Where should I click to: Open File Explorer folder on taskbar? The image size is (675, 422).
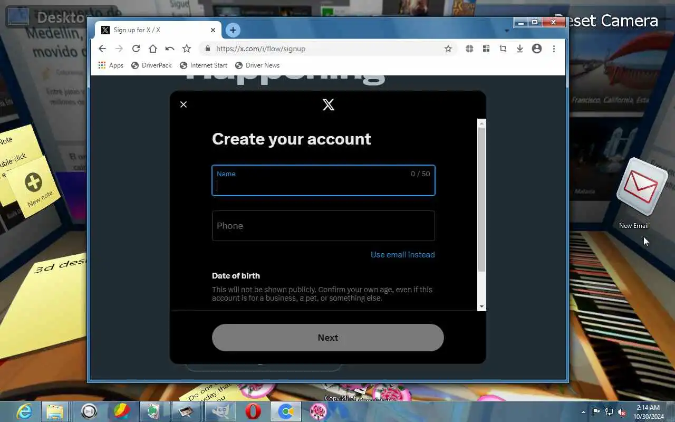[x=55, y=411]
